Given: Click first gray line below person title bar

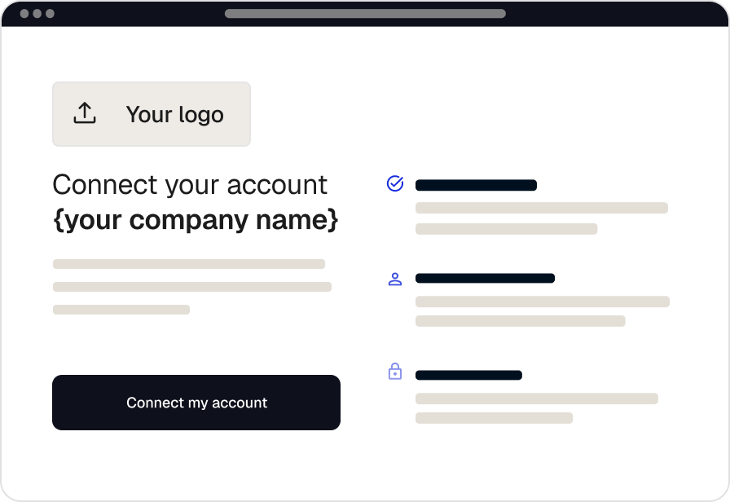Looking at the screenshot, I should (543, 302).
